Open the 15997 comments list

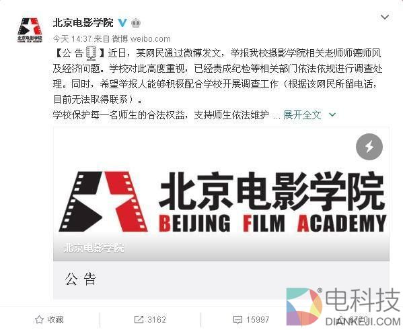[x=258, y=319]
